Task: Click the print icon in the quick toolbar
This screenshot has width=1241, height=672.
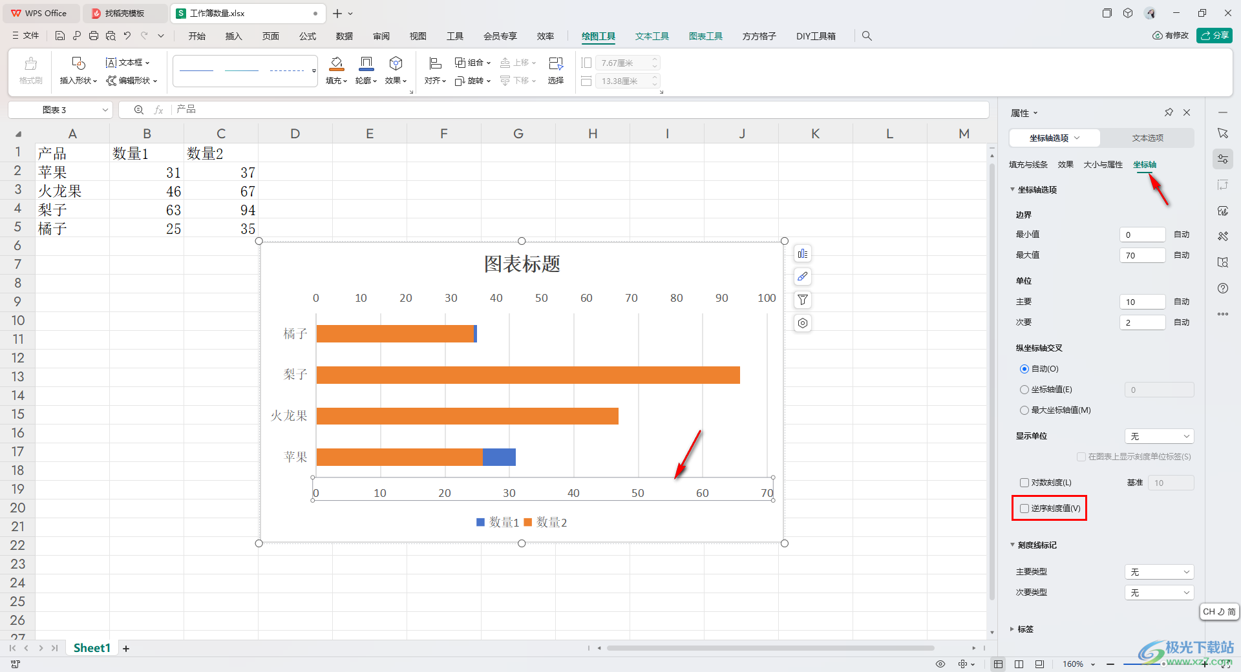Action: click(94, 36)
